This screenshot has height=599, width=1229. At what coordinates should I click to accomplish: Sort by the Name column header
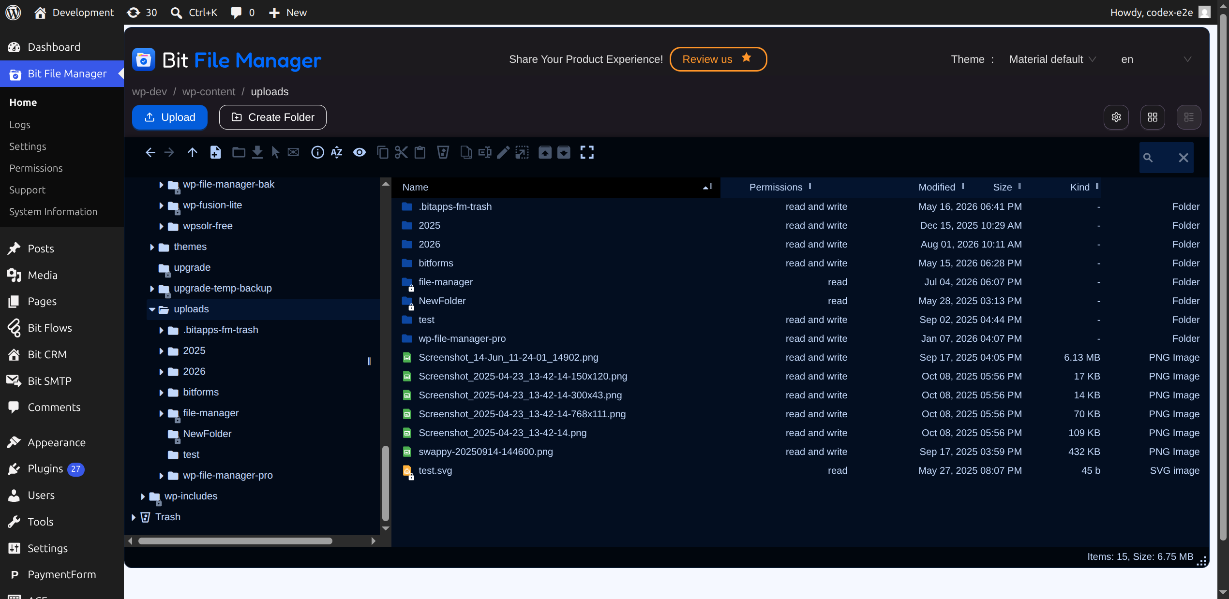pyautogui.click(x=555, y=188)
